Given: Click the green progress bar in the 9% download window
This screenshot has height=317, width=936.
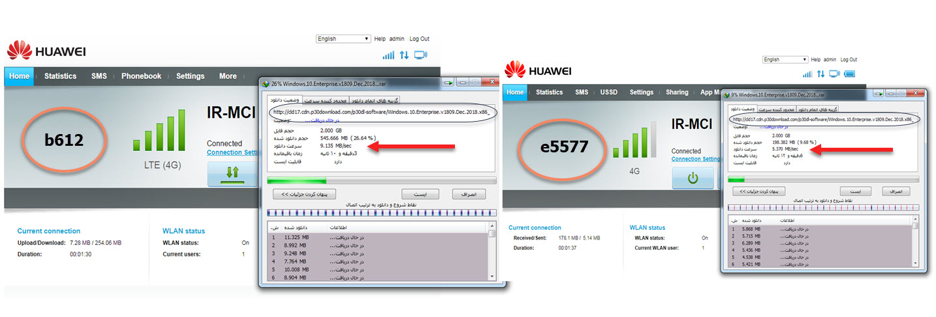Looking at the screenshot, I should [x=823, y=179].
